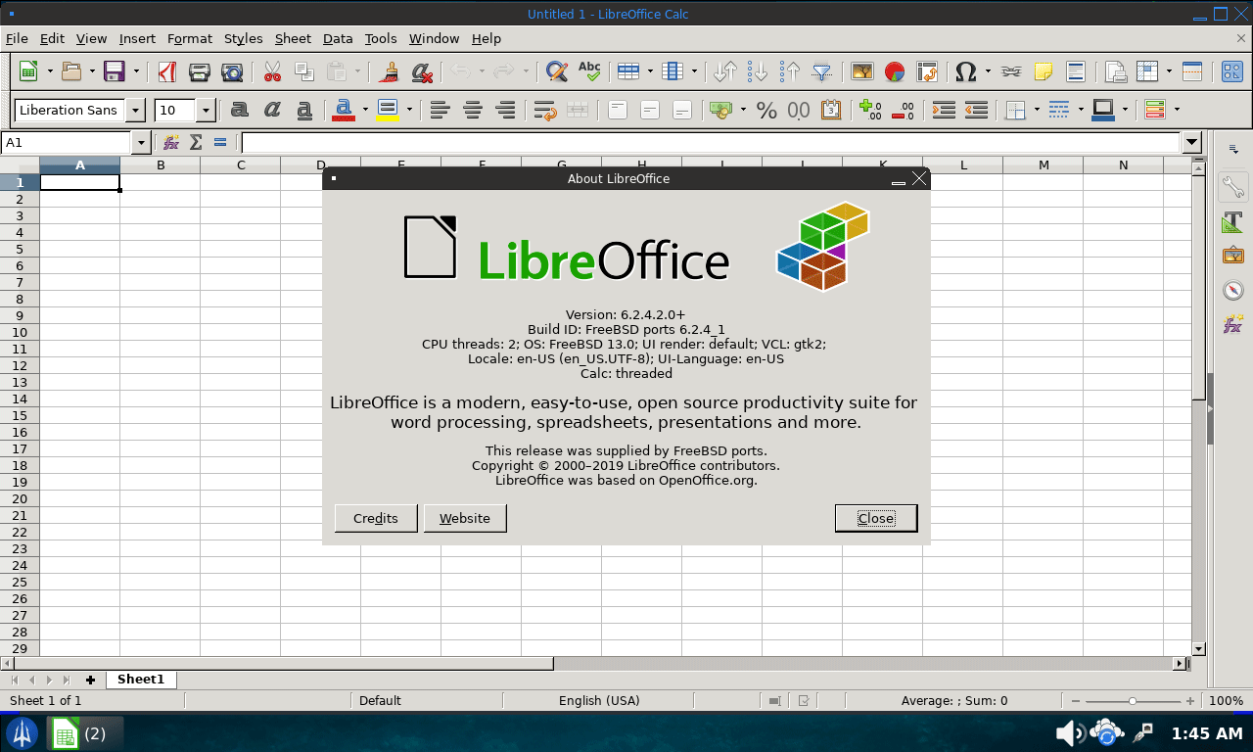
Task: Add a decimal place
Action: (870, 110)
